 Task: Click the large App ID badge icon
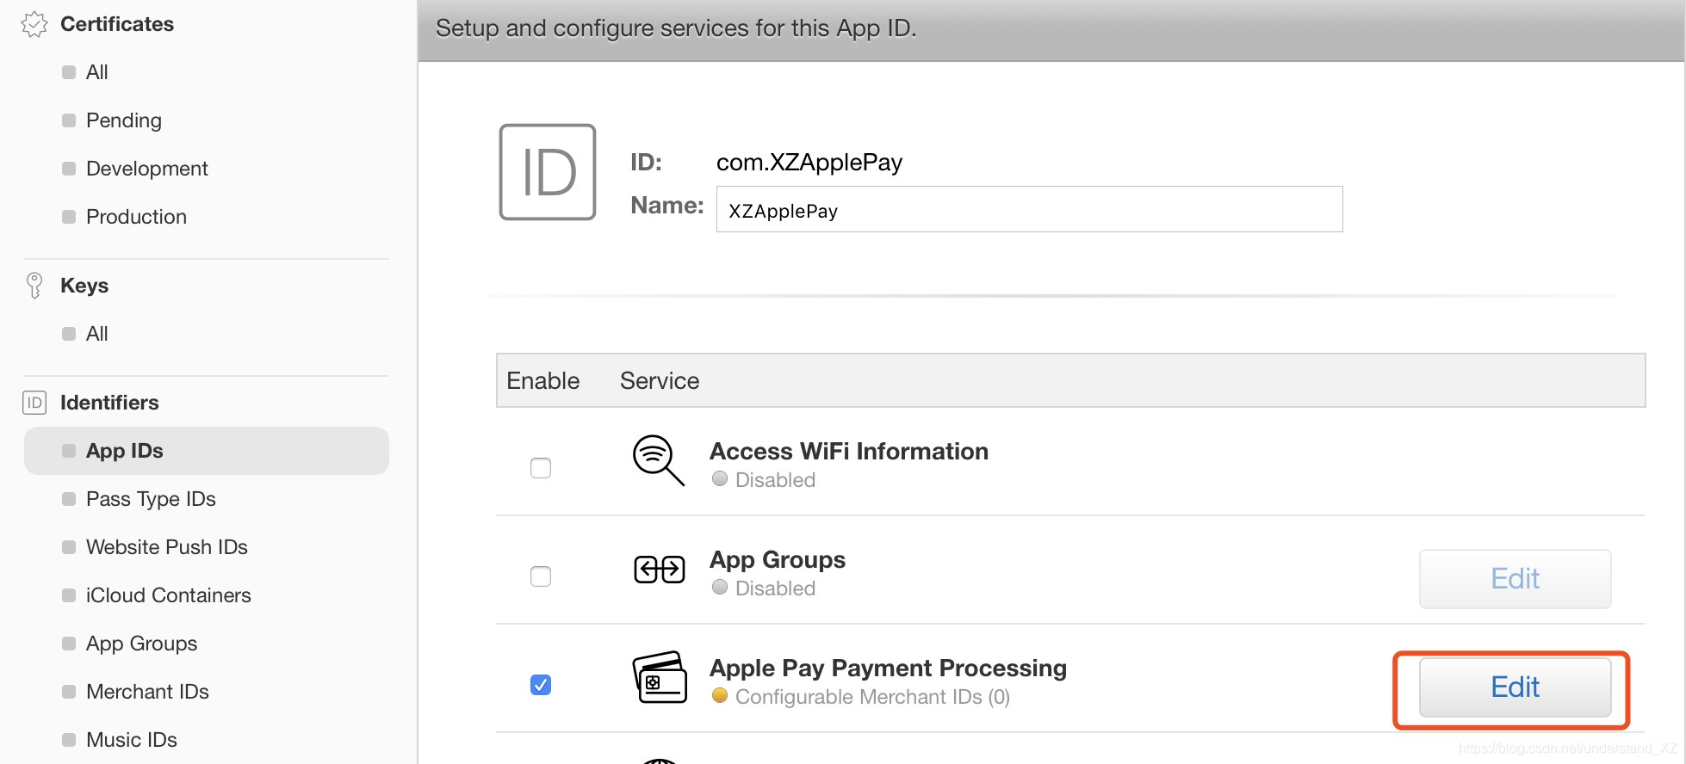[x=548, y=172]
